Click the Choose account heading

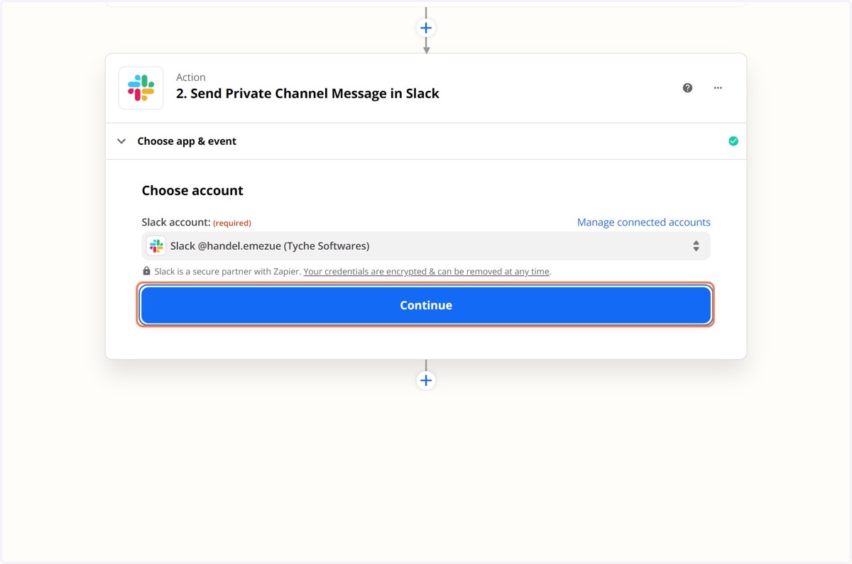(x=192, y=190)
